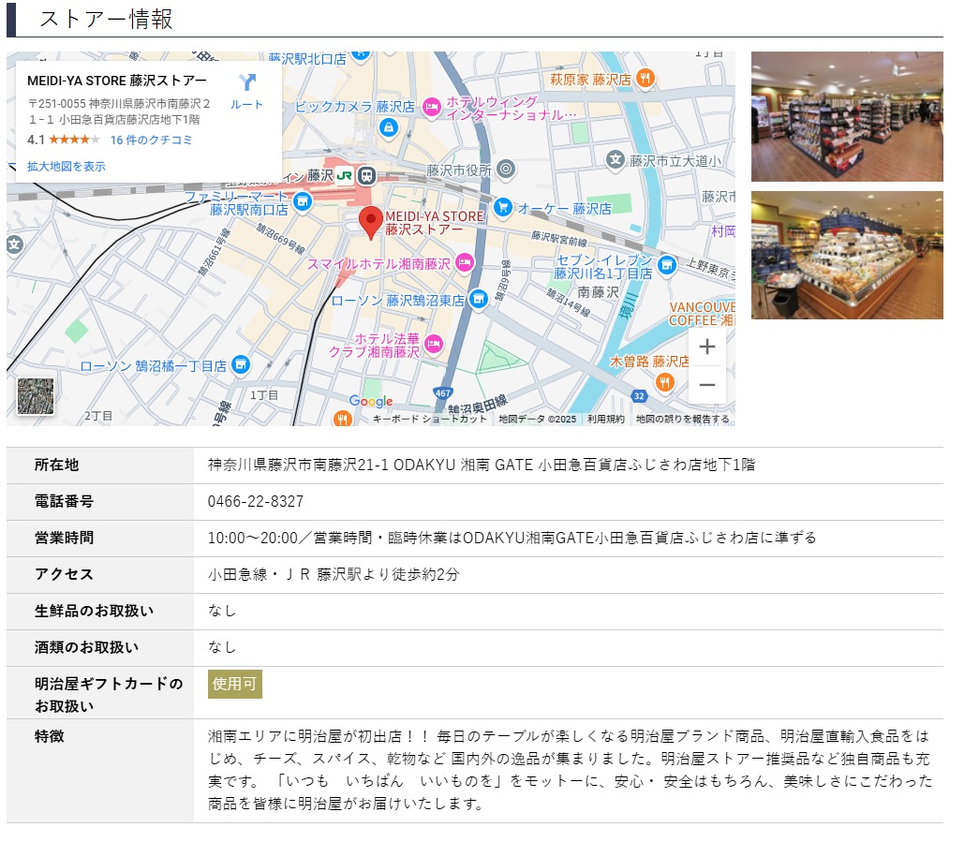The height and width of the screenshot is (842, 964).
Task: Click the Google logo on the map
Action: click(371, 401)
